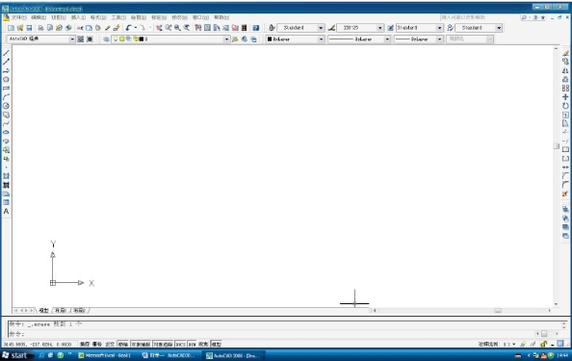Click the Save icon in Standard toolbar

[29, 28]
